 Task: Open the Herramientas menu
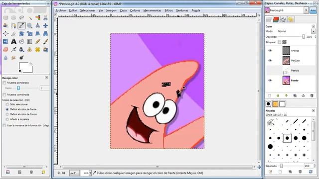click(x=153, y=10)
